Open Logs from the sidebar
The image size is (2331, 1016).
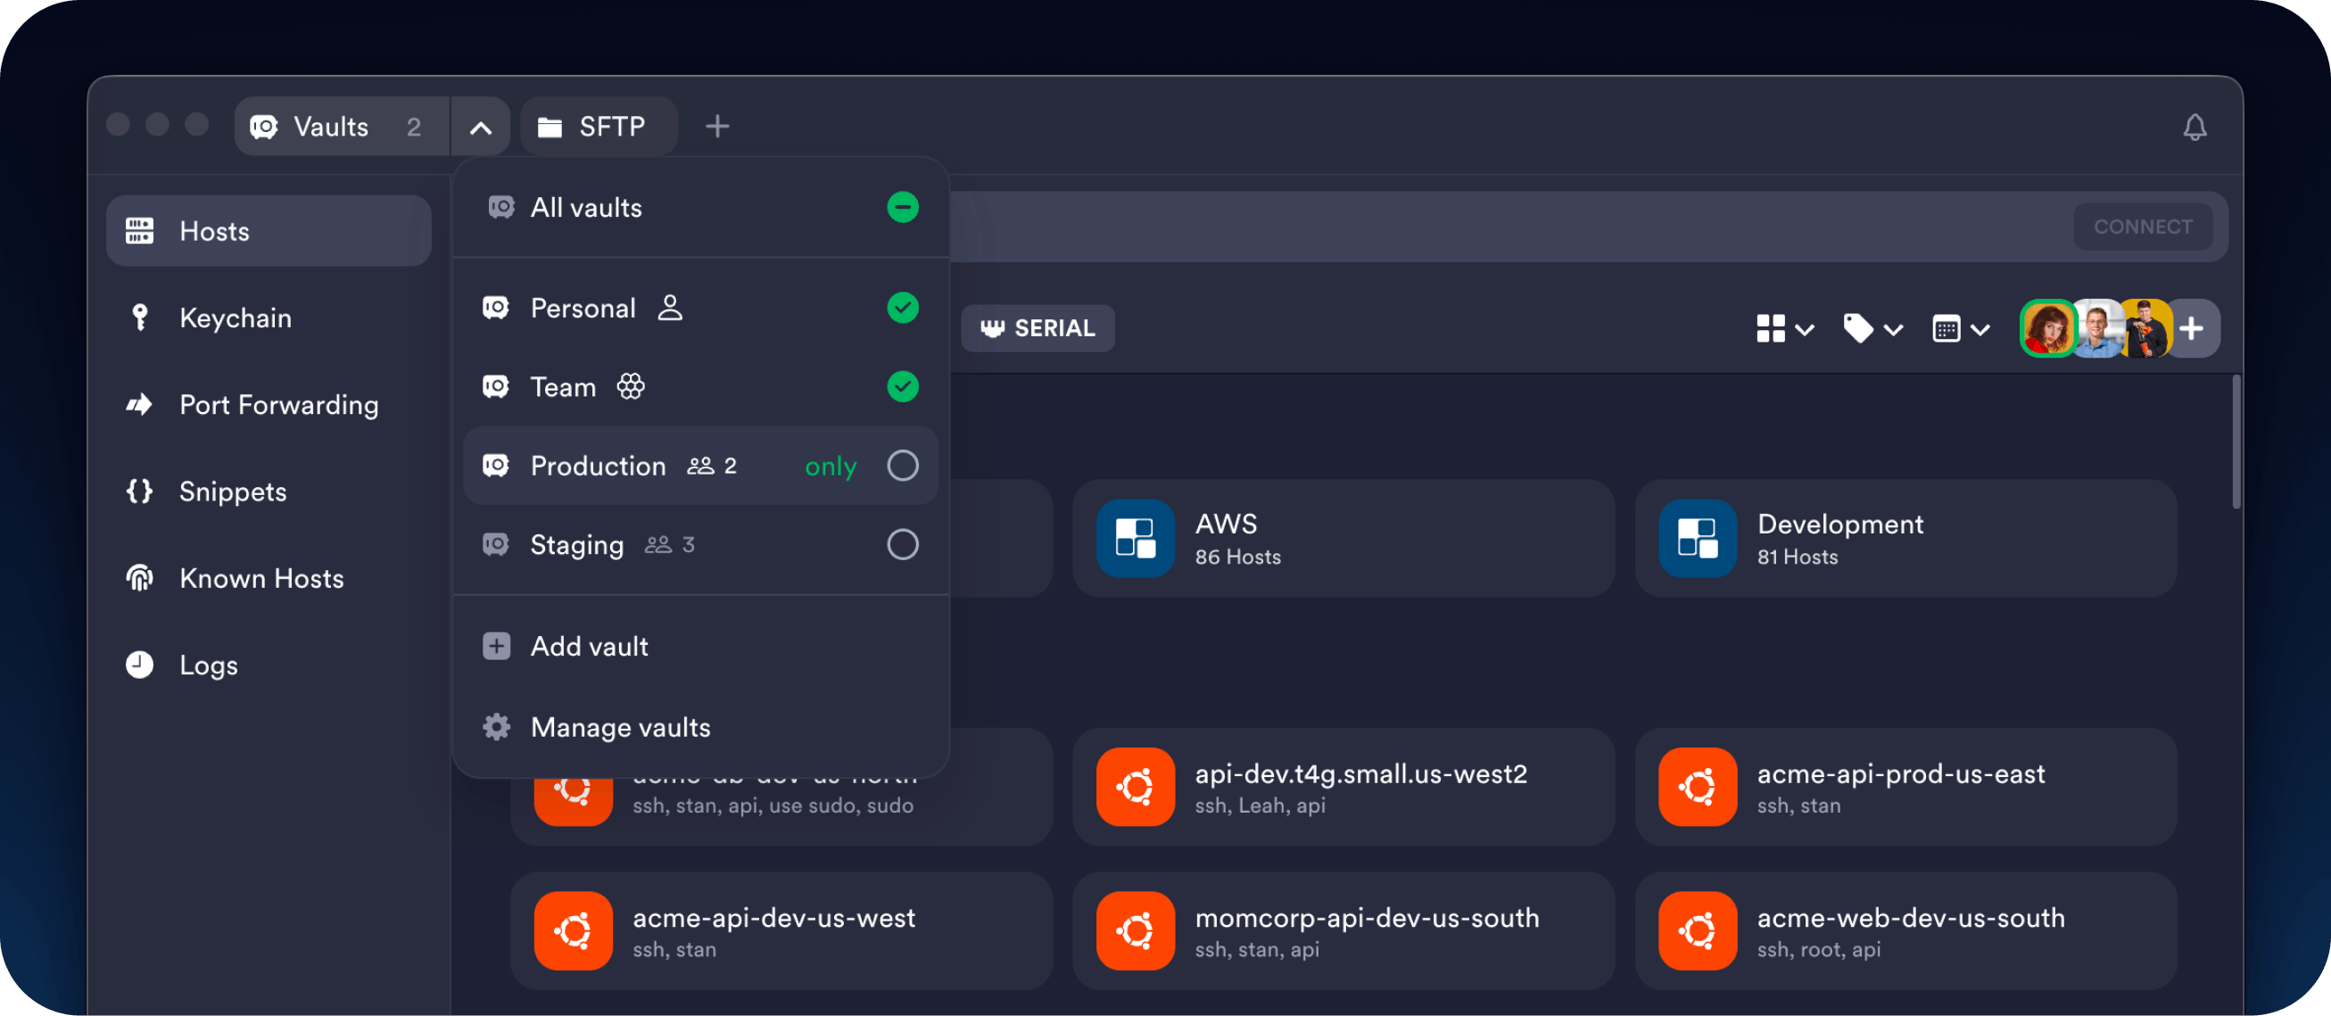coord(208,665)
